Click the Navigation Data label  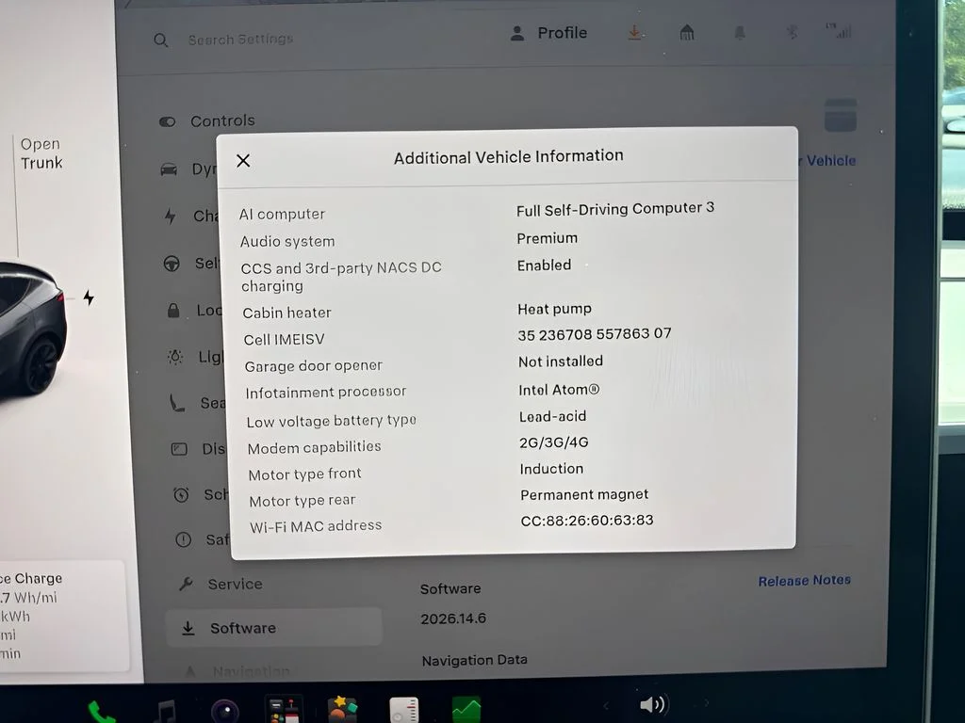(x=475, y=660)
